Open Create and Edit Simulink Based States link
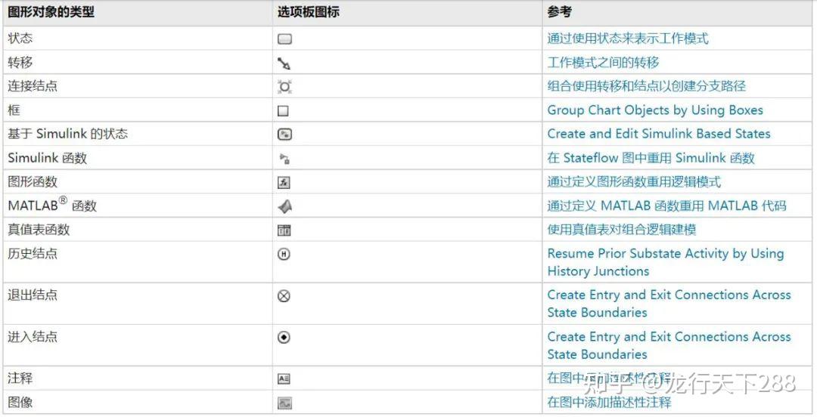 point(658,134)
